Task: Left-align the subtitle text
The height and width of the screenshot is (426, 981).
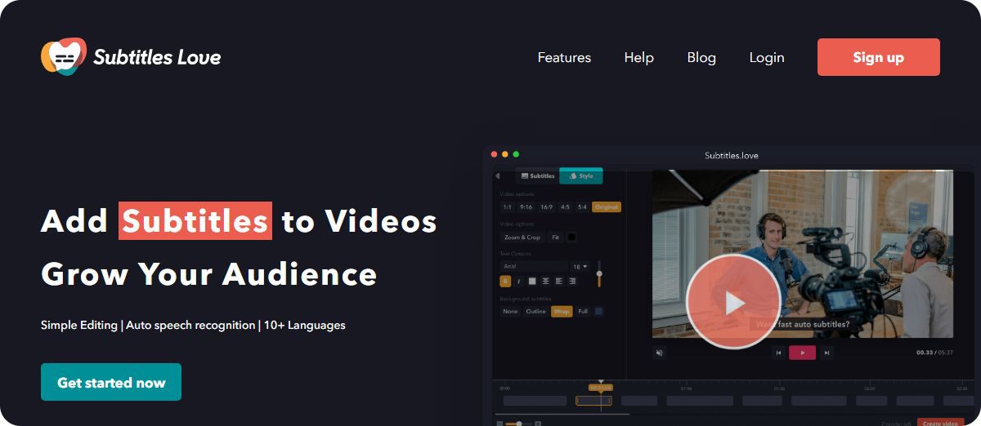Action: click(x=559, y=282)
